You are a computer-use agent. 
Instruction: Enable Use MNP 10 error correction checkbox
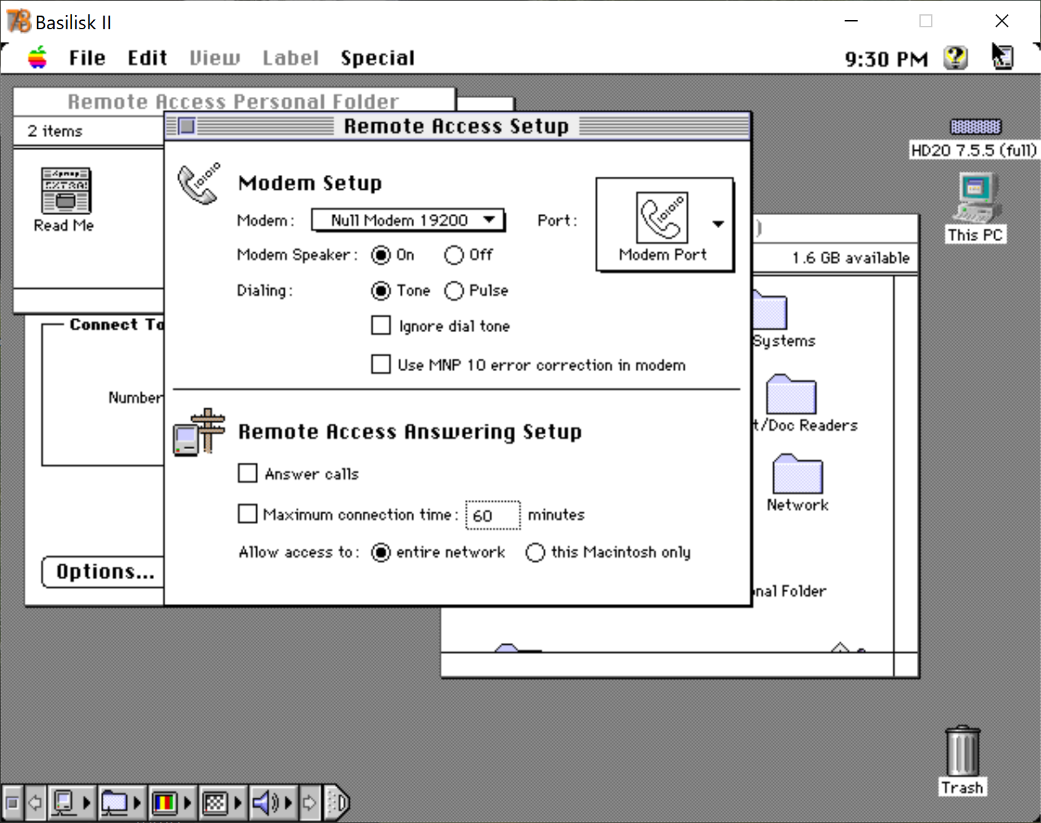(x=381, y=364)
